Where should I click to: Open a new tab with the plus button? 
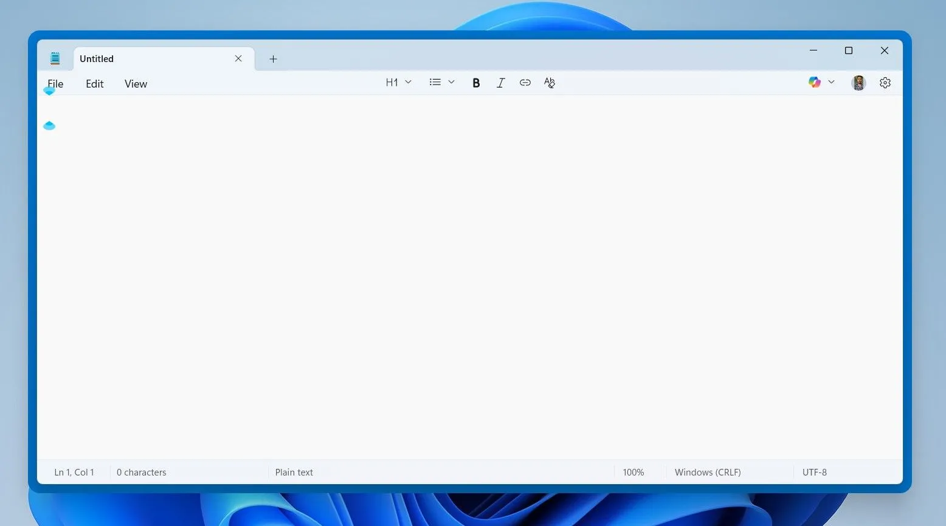coord(273,58)
